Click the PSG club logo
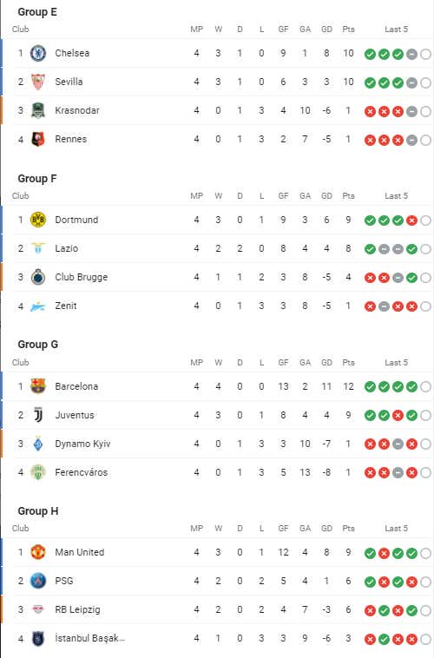Viewport: 434px width, 658px height. pyautogui.click(x=38, y=582)
